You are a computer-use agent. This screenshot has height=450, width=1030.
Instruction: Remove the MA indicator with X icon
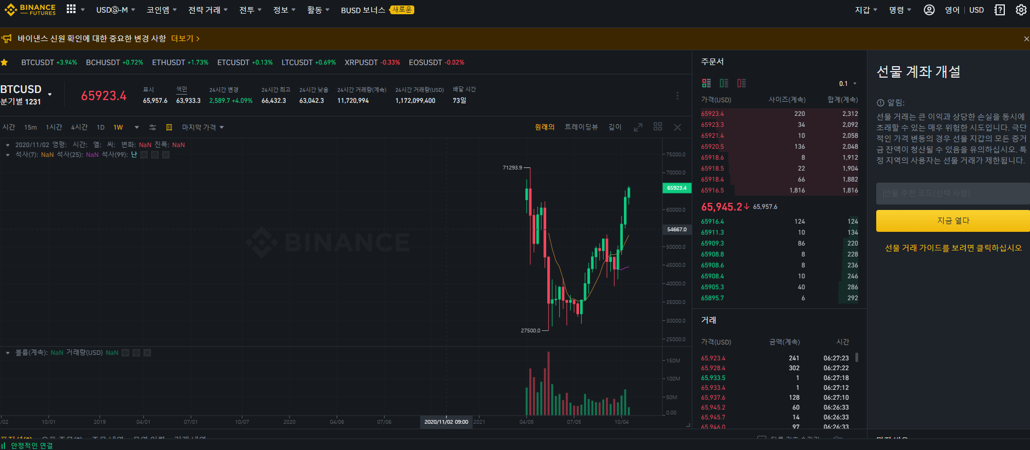pyautogui.click(x=166, y=155)
